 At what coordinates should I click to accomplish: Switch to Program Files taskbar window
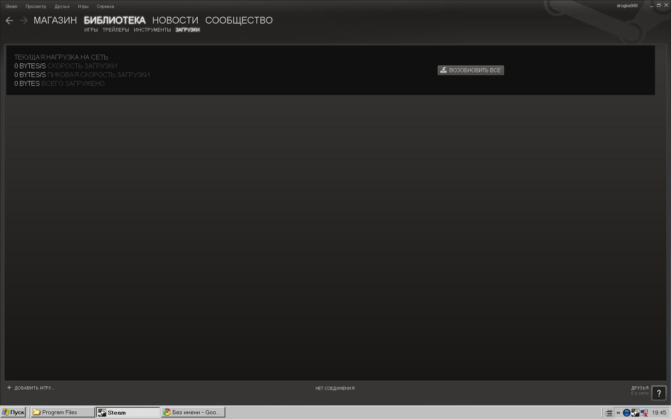(x=63, y=412)
